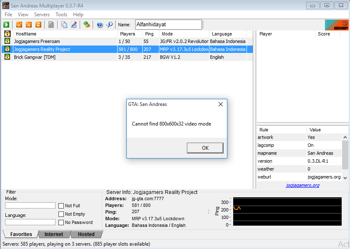Click lock icon of Jogjagamers Freeroam row
Viewport: 350px width, 249px height.
7,41
